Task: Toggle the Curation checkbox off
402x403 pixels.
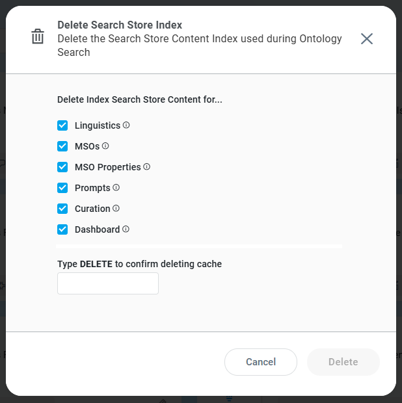Action: 62,209
